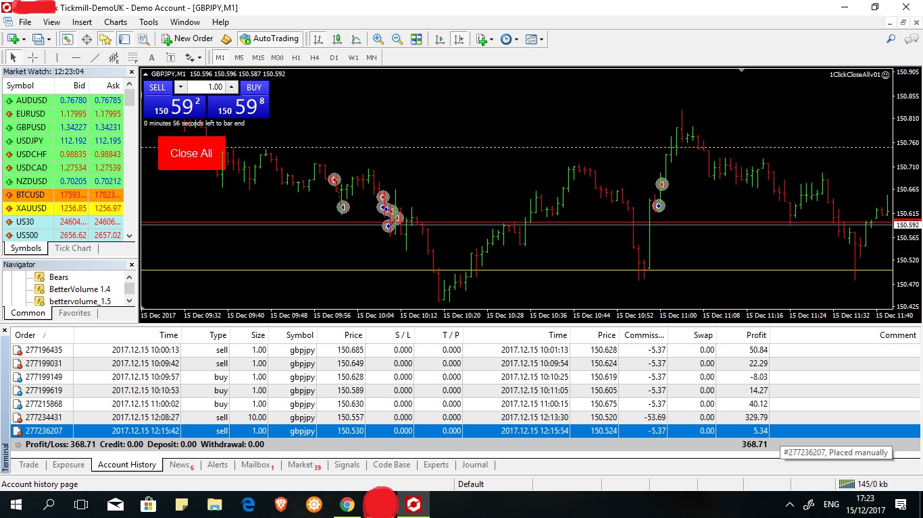Click the Zoom Out magnifier icon
923x518 pixels.
[x=397, y=39]
